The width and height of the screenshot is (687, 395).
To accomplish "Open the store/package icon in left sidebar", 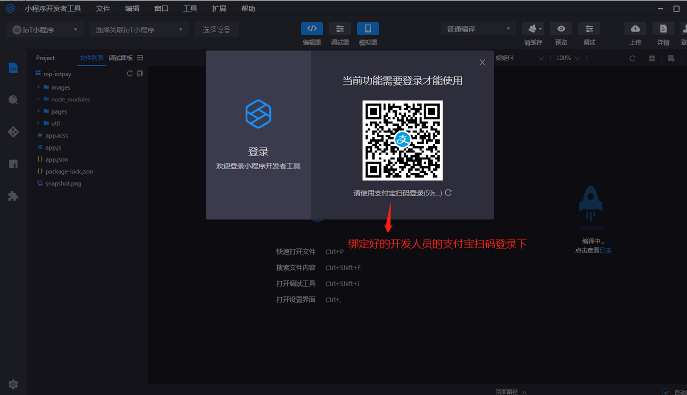I will coord(14,164).
